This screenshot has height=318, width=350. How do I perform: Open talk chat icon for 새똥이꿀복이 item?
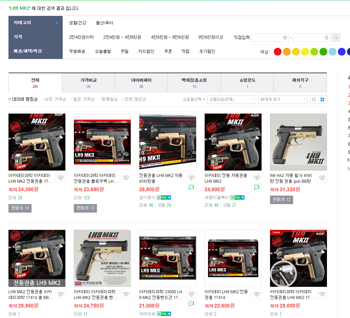[257, 187]
